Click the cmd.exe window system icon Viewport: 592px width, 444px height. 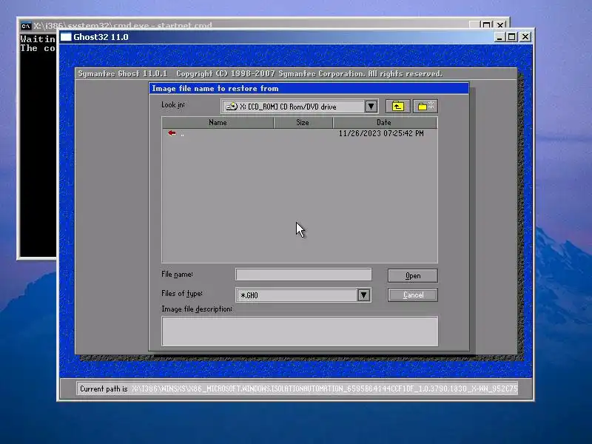click(26, 26)
